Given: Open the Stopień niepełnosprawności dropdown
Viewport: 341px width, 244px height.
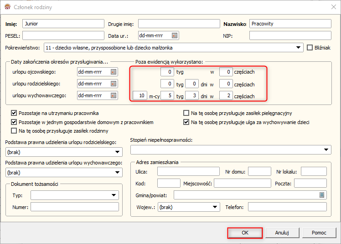Looking at the screenshot, I should pyautogui.click(x=327, y=150).
